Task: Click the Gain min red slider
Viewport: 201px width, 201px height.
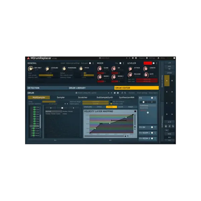Action: [x=147, y=79]
